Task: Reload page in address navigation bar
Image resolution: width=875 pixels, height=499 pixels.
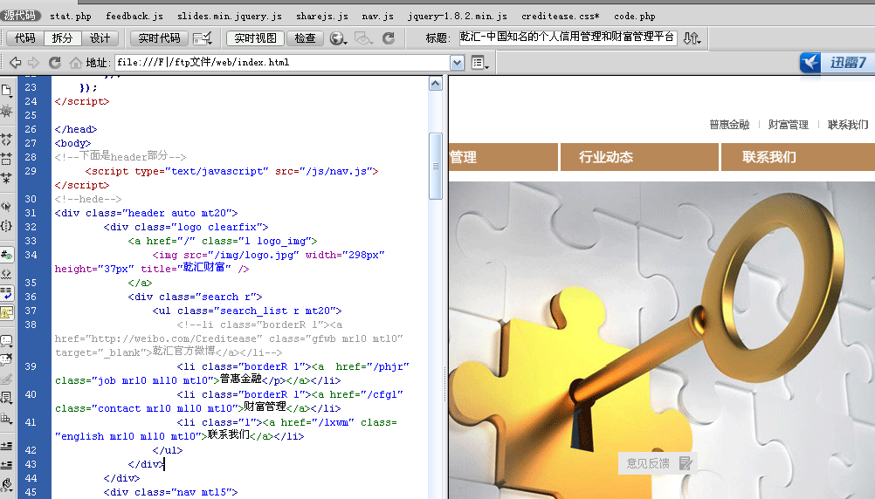Action: [x=55, y=63]
